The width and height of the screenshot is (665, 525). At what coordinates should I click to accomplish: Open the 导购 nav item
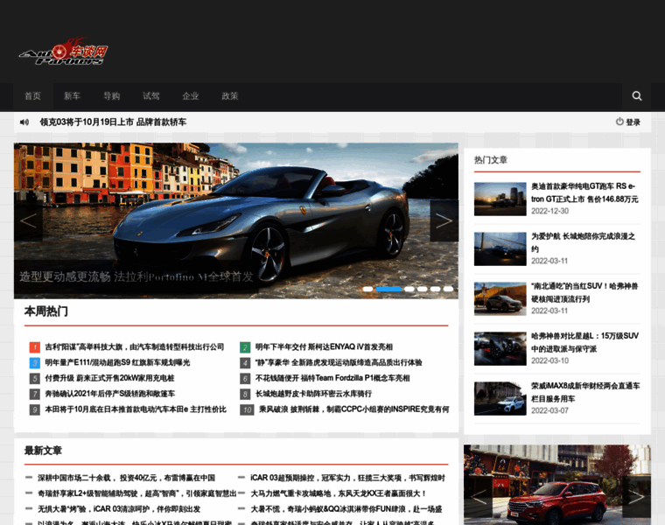pos(111,96)
